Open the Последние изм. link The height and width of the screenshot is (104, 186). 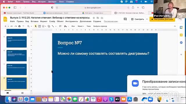point(111,21)
